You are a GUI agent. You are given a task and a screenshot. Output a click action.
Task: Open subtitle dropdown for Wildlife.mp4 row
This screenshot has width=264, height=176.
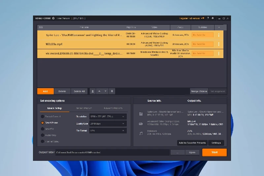pos(203,44)
